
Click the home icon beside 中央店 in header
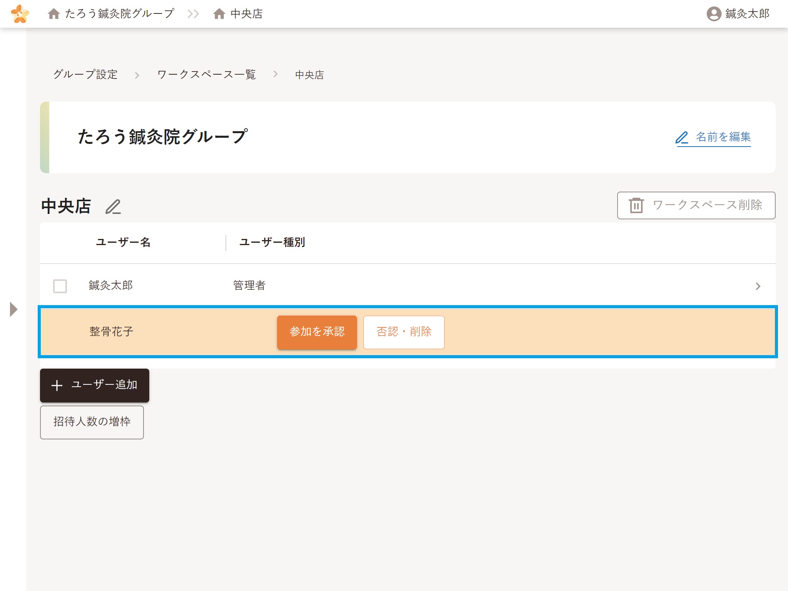219,14
